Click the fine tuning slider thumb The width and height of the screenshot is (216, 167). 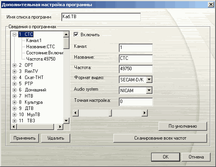(x=110, y=113)
